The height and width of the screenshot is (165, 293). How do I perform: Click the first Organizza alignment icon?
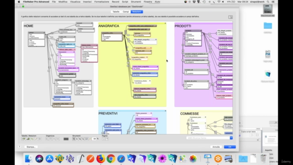coord(47,139)
